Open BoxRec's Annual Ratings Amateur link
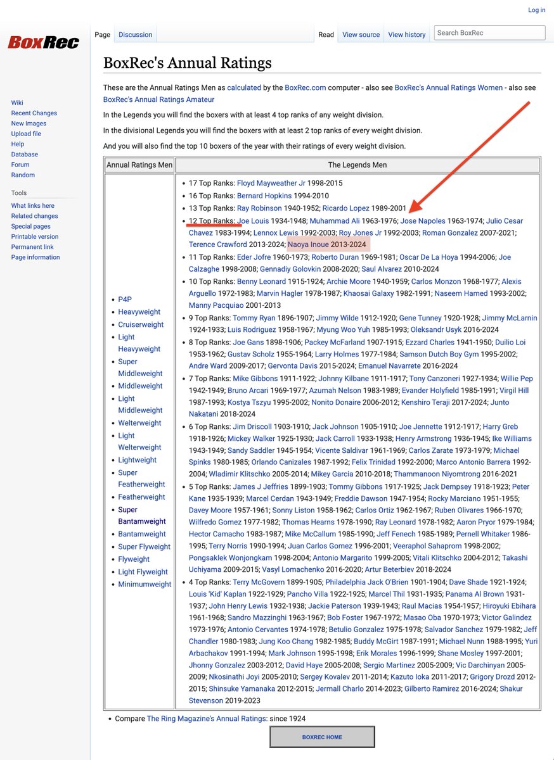Screen dimensions: 554x760 158,99
